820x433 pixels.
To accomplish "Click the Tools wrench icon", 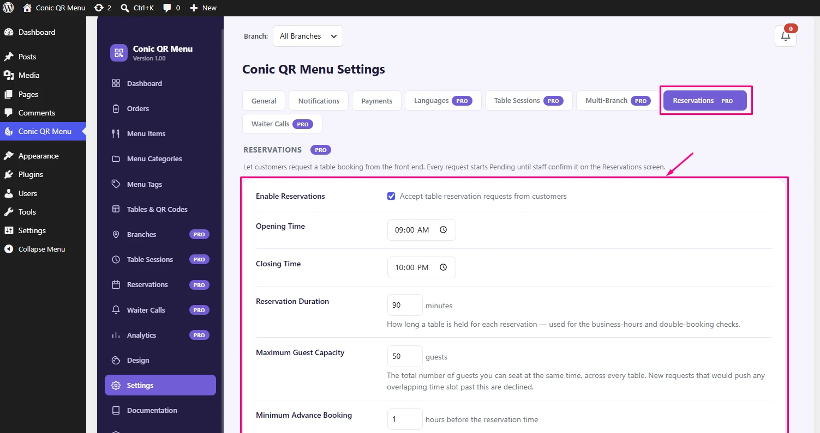I will click(x=8, y=212).
